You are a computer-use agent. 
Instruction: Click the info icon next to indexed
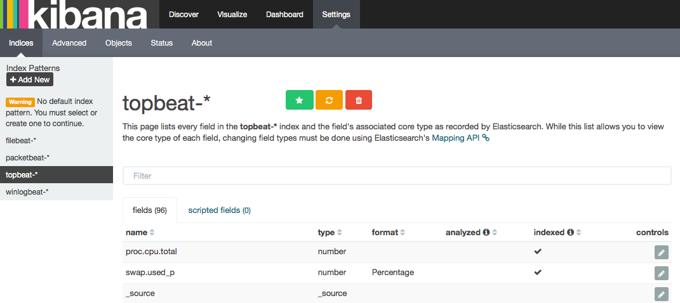tap(570, 233)
